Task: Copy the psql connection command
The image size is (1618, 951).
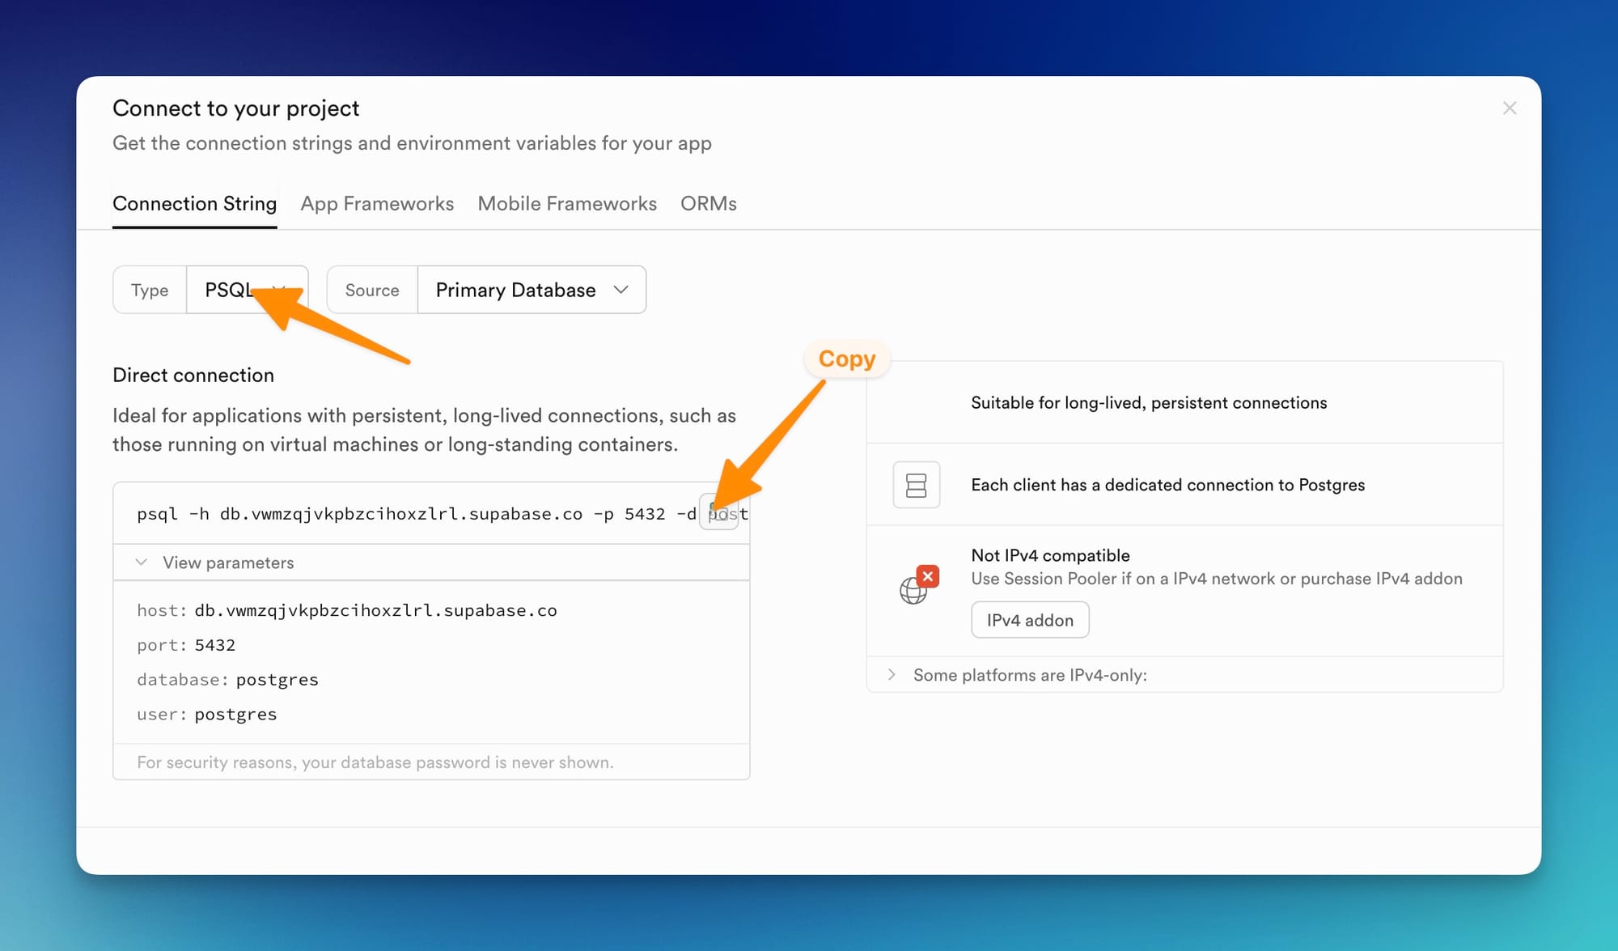Action: click(718, 512)
